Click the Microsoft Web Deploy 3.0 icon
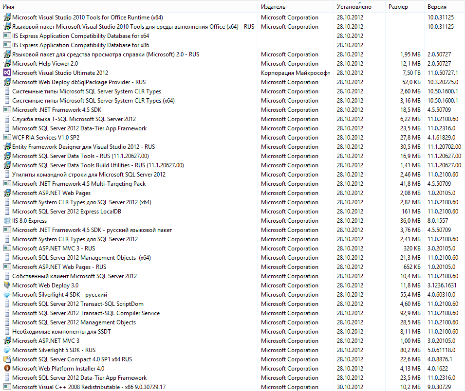The image size is (465, 391). pyautogui.click(x=7, y=285)
